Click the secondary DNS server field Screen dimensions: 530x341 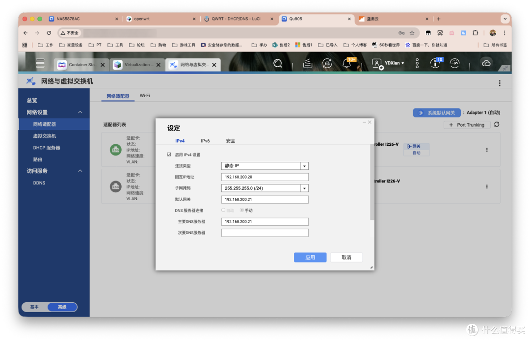coord(265,233)
